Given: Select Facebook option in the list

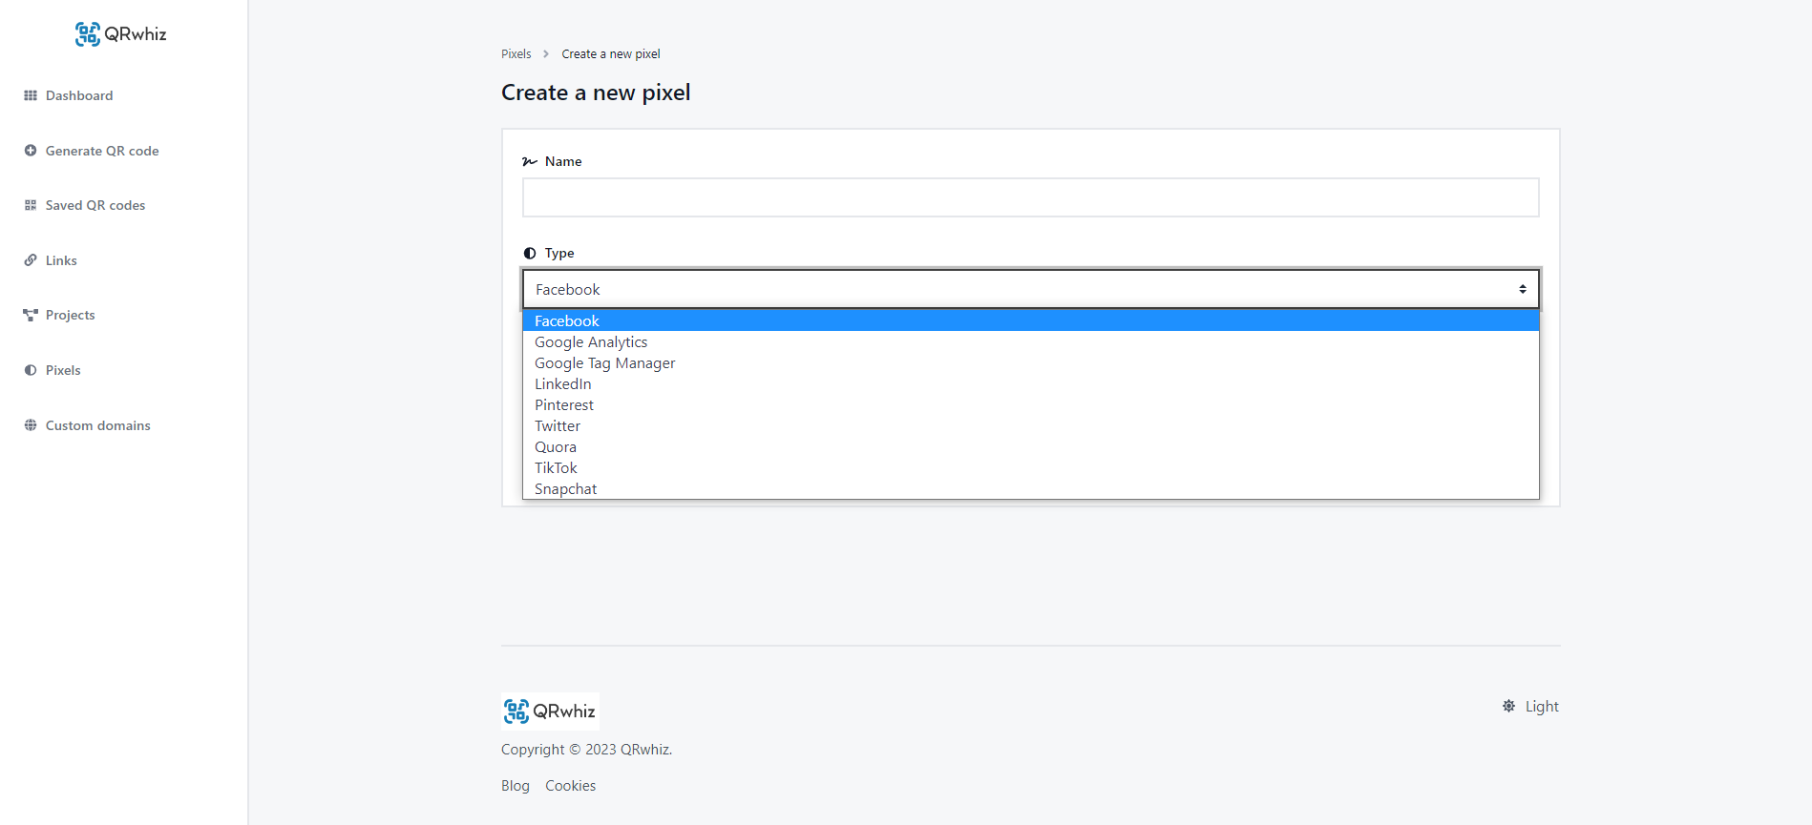Looking at the screenshot, I should point(1031,321).
